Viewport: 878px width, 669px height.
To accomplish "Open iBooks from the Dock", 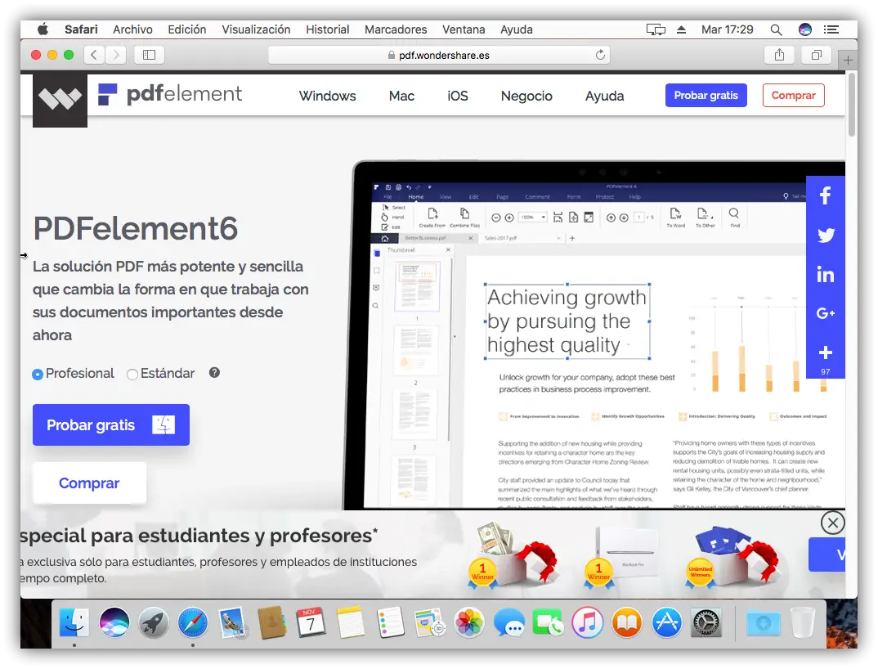I will (x=626, y=622).
